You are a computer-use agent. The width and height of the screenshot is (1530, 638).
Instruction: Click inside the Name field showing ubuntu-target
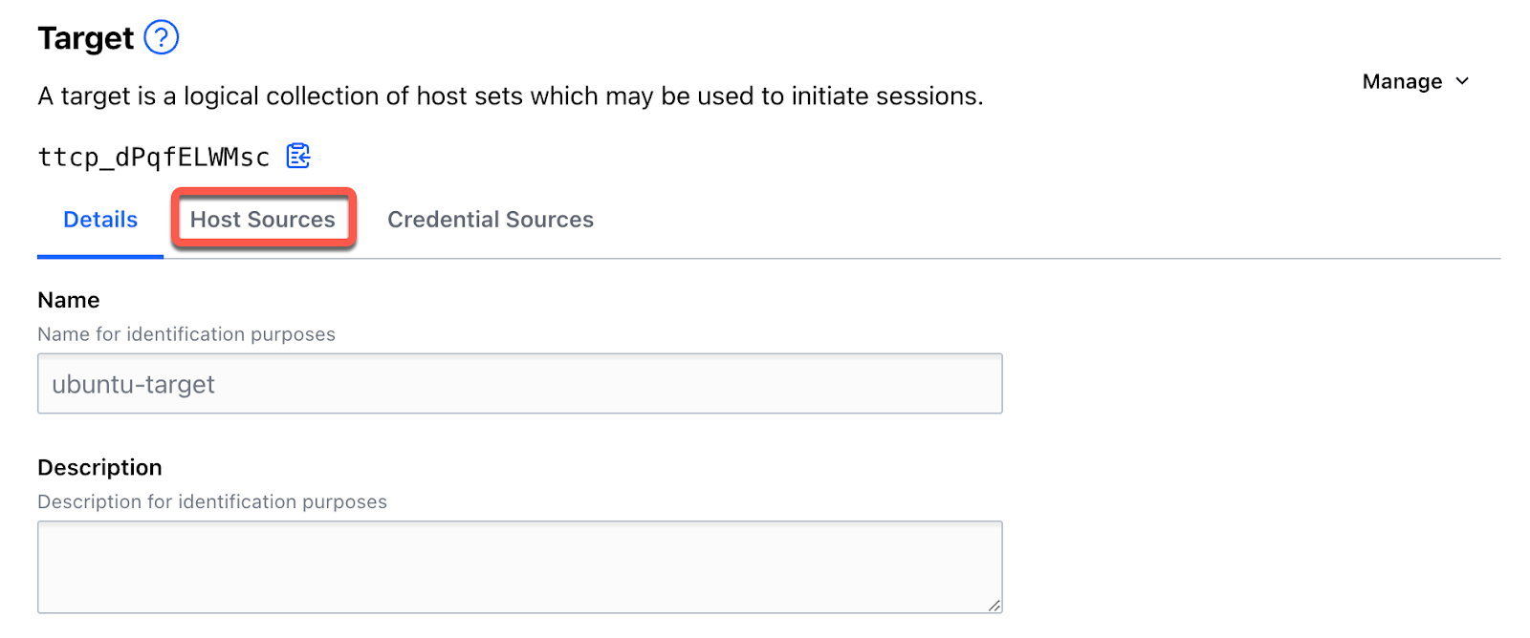(518, 383)
